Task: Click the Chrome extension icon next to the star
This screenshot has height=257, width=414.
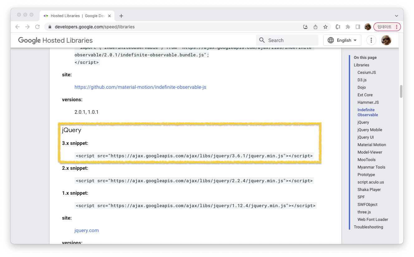Action: [338, 27]
